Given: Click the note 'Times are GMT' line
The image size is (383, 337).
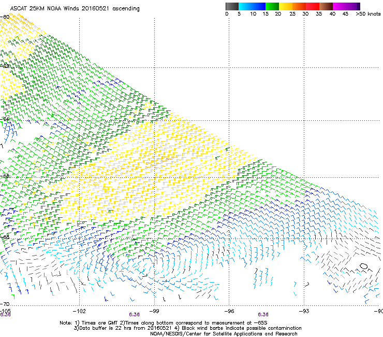Looking at the screenshot, I should point(164,323).
